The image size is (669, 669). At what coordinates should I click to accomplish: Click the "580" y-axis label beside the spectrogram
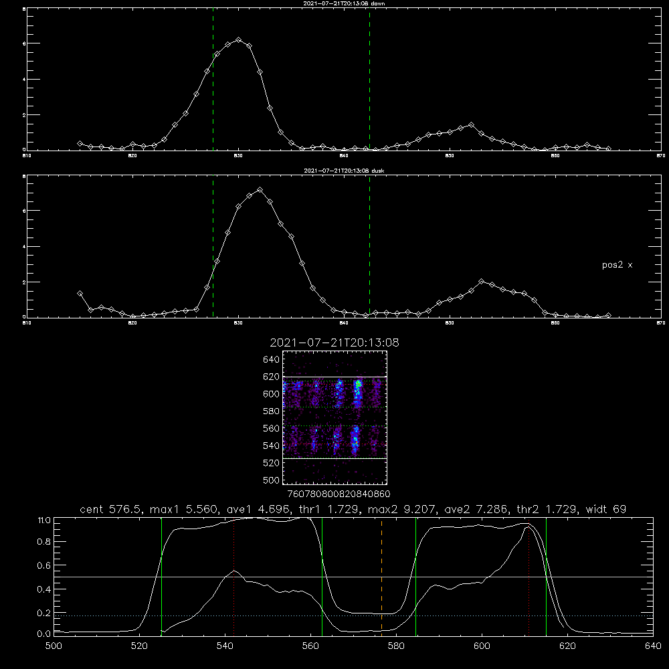(x=272, y=411)
